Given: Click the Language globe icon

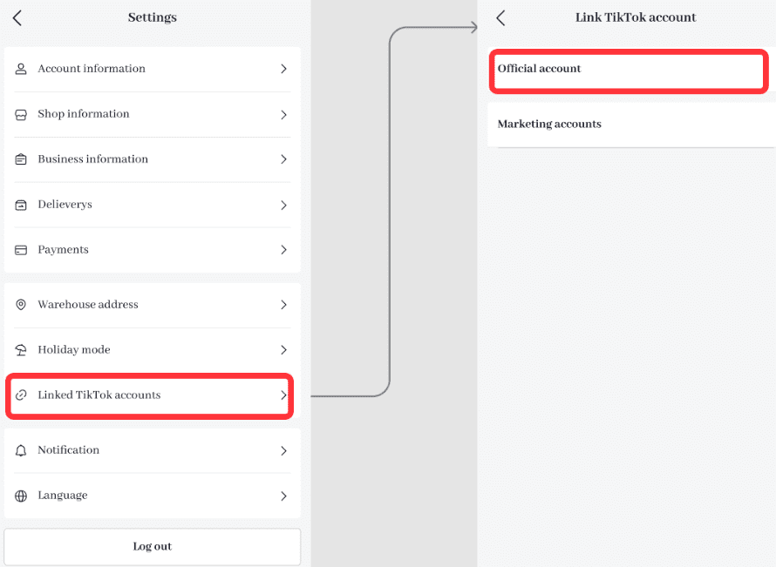Looking at the screenshot, I should (21, 496).
